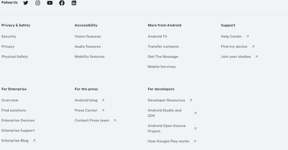Open the Instagram social icon
This screenshot has width=288, height=150.
tap(38, 3)
